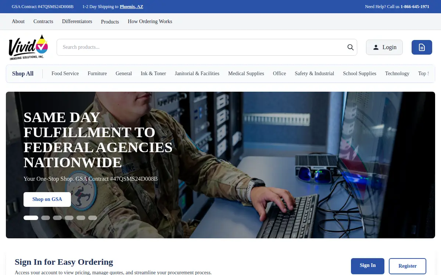Select the first carousel slide indicator
Screen dimensions: 441x275
[31, 218]
